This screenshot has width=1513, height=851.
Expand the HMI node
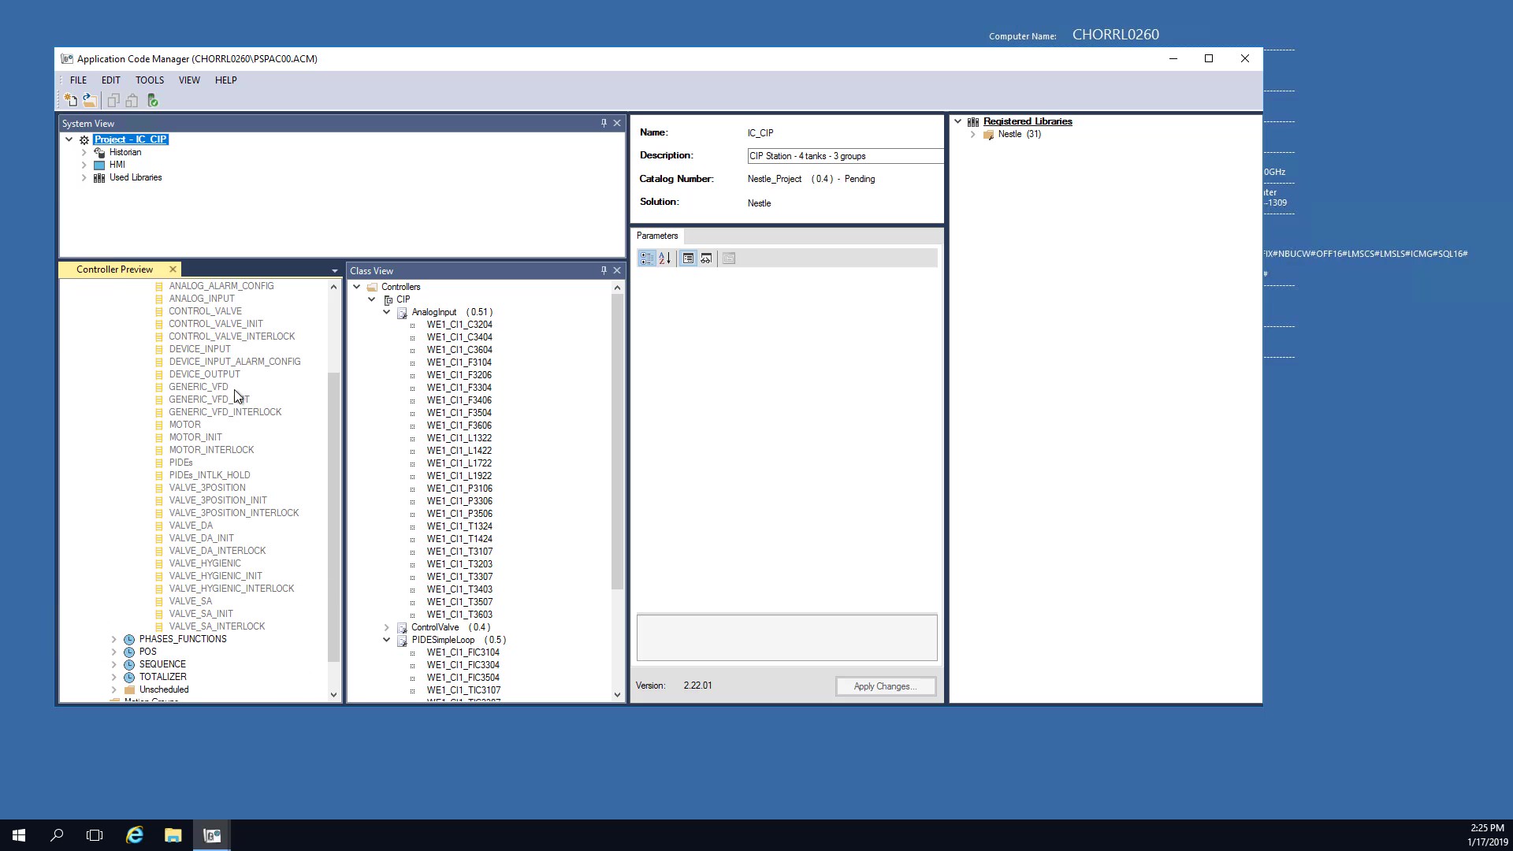click(84, 165)
